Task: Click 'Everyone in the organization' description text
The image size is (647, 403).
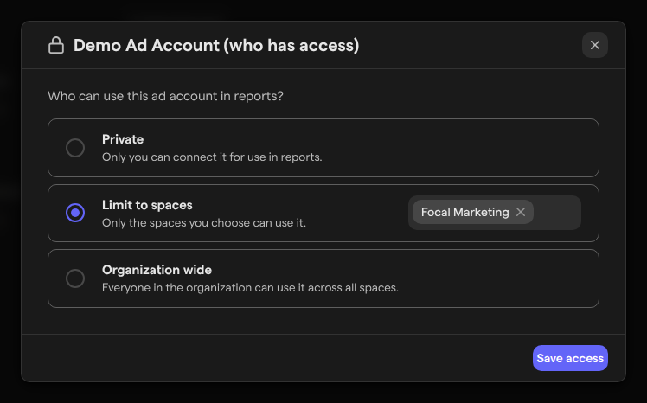Action: click(x=250, y=287)
